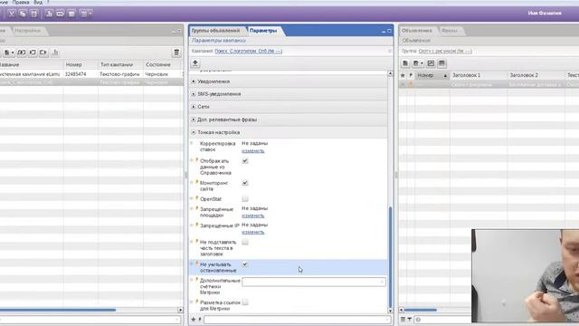The width and height of the screenshot is (579, 326).
Task: Switch to 'Фразы' tab in right panel
Action: (450, 31)
